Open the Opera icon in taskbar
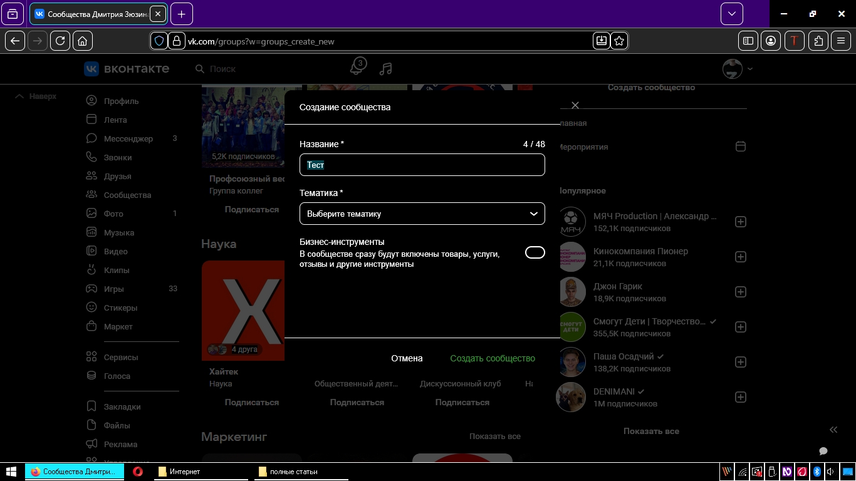 (x=138, y=472)
